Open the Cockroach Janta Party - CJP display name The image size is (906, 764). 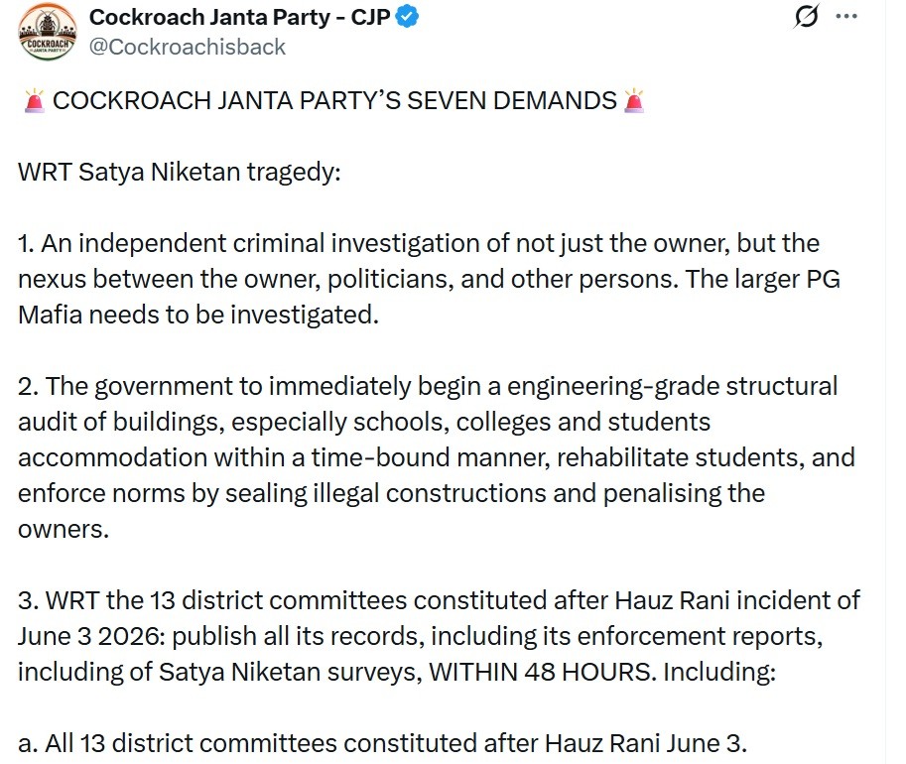tap(240, 17)
